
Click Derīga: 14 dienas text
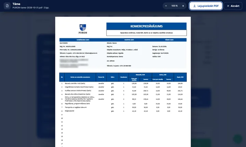click(158, 50)
